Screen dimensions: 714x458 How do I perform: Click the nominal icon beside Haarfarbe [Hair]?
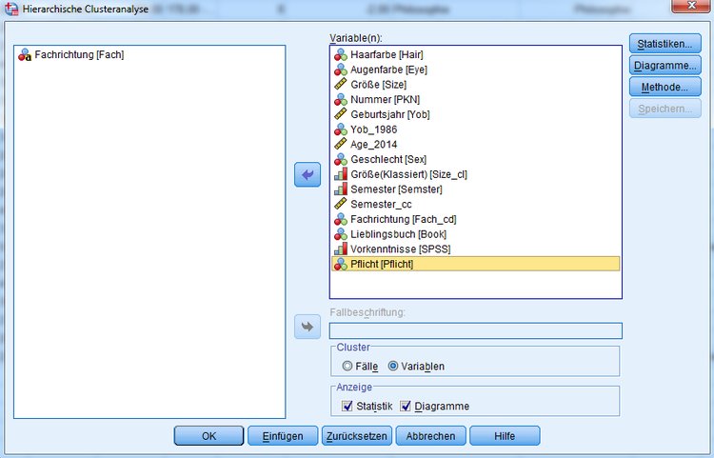tap(340, 54)
